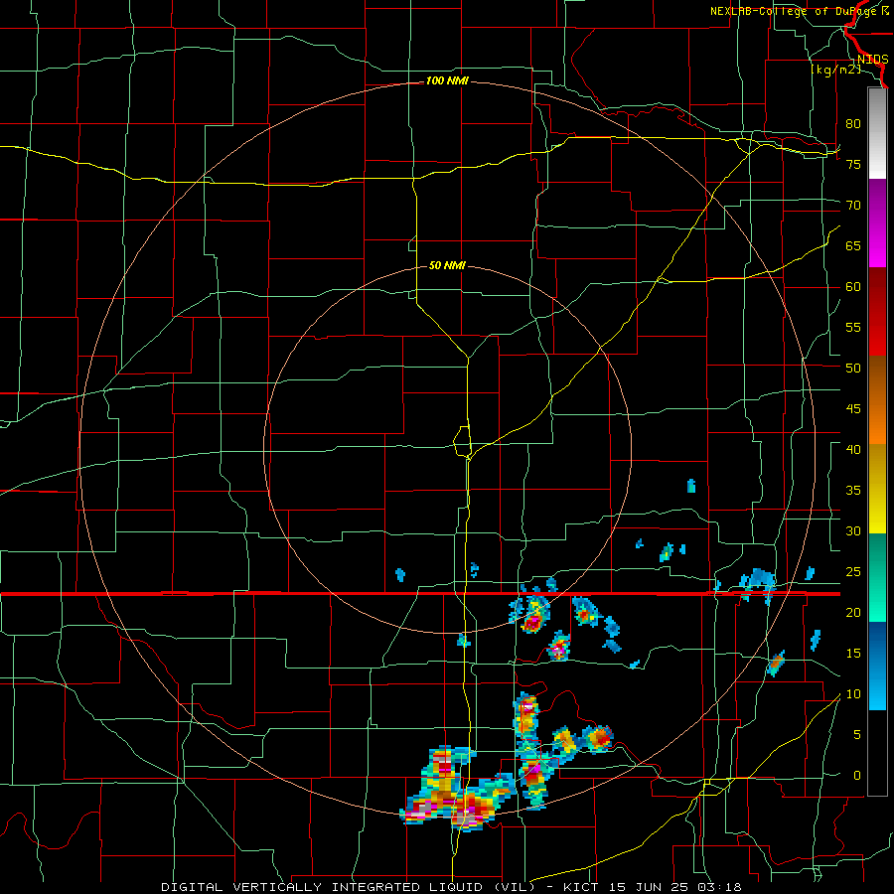Click the "50 NMI" range ring label
This screenshot has height=894, width=894.
(x=447, y=265)
